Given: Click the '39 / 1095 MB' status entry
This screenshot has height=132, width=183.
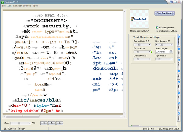Looking at the screenshot, I should pos(10,129).
